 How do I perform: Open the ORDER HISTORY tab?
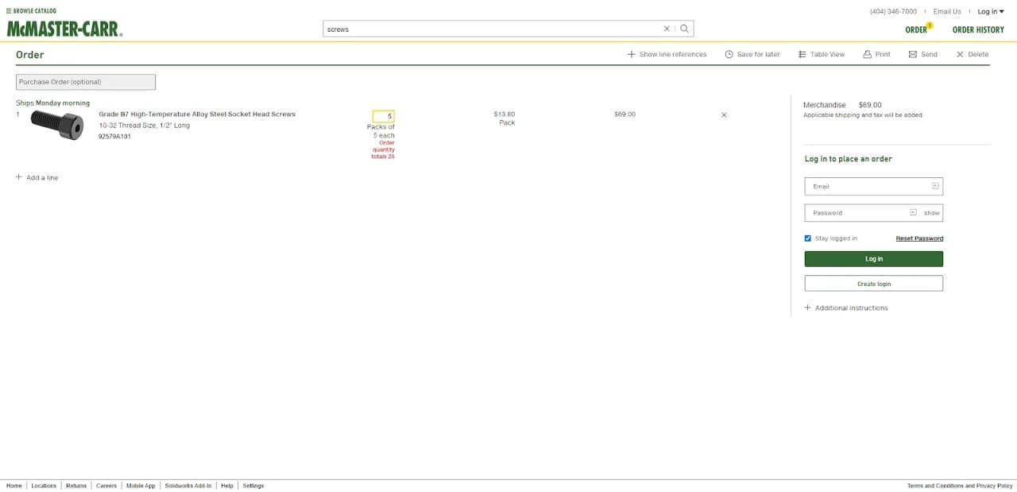978,29
